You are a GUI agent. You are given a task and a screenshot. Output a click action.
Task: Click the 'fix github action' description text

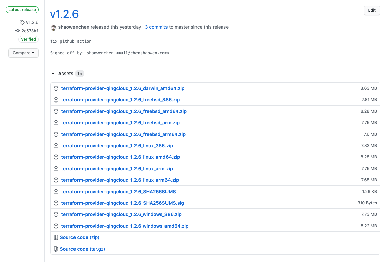click(71, 41)
